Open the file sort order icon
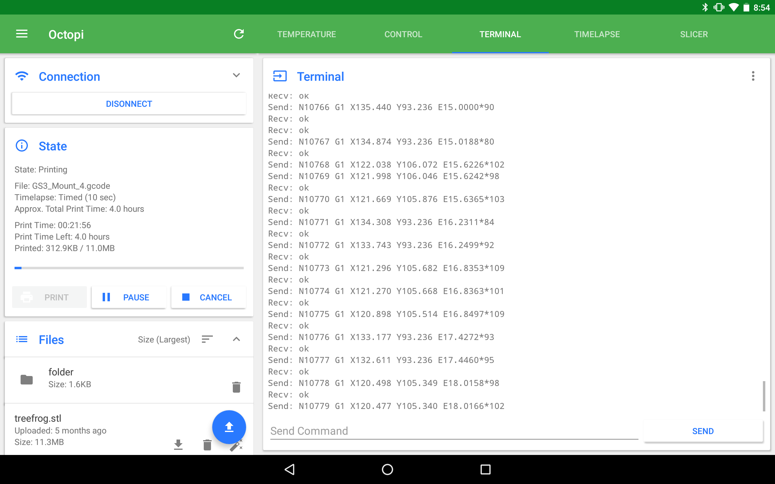The image size is (775, 484). 207,339
